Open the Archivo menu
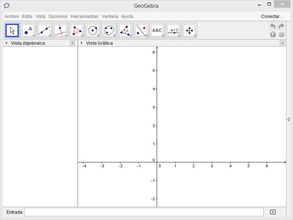 [12, 16]
